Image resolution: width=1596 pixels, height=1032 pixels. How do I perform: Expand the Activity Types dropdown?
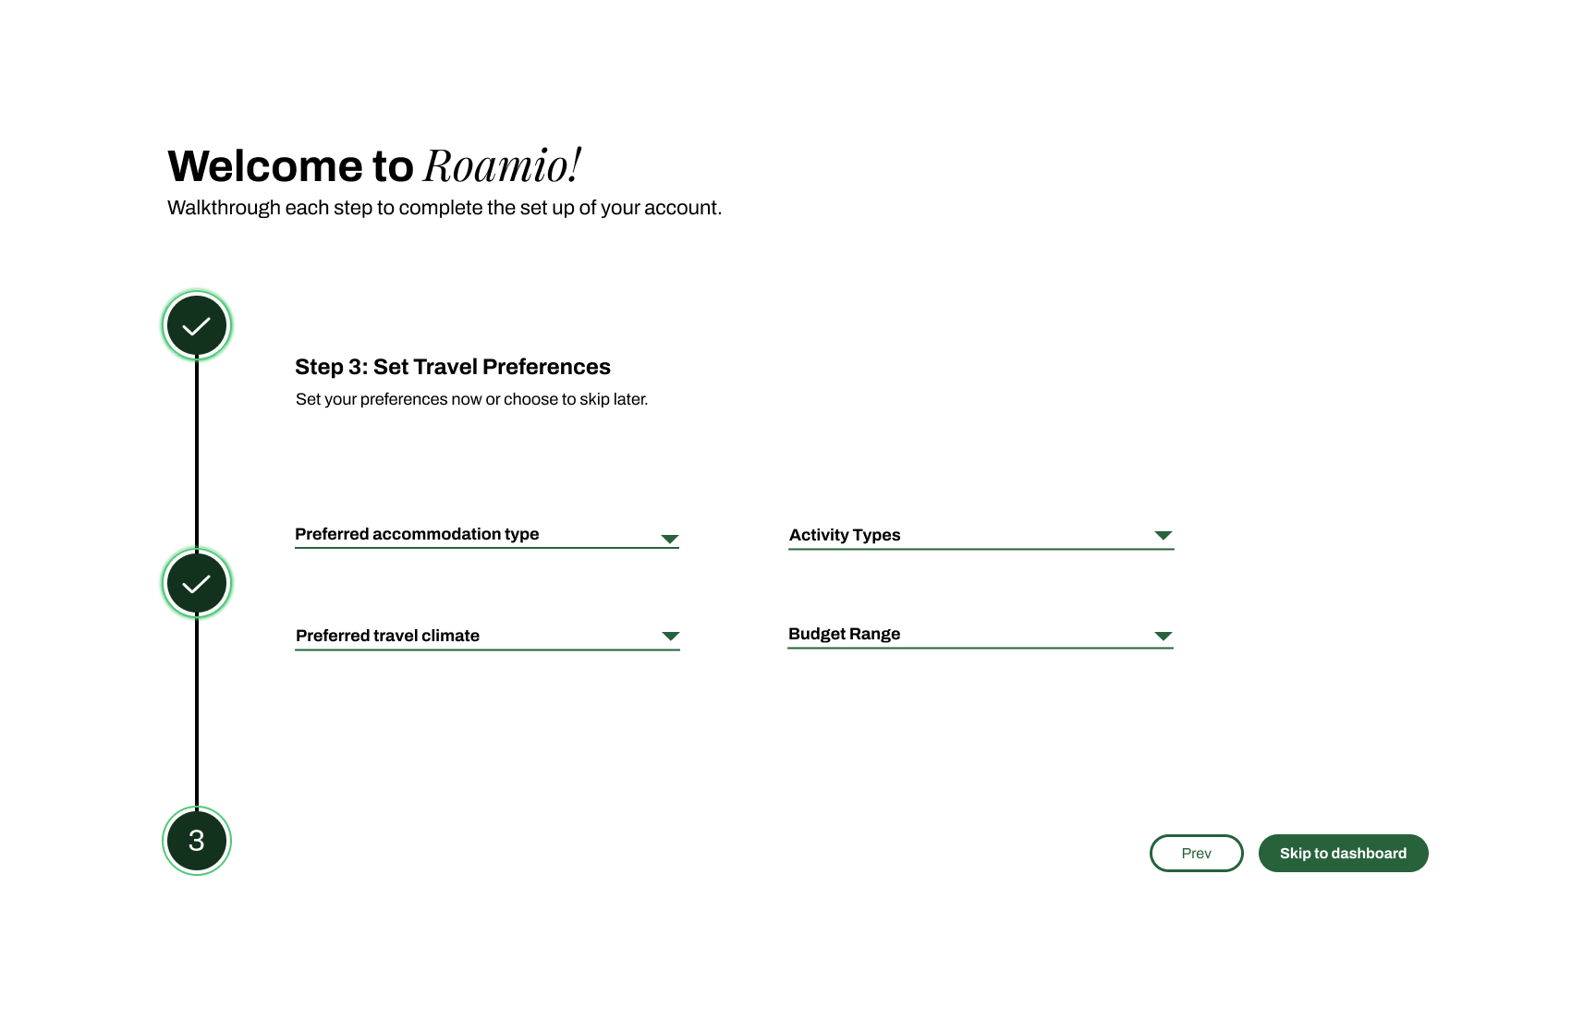coord(981,536)
